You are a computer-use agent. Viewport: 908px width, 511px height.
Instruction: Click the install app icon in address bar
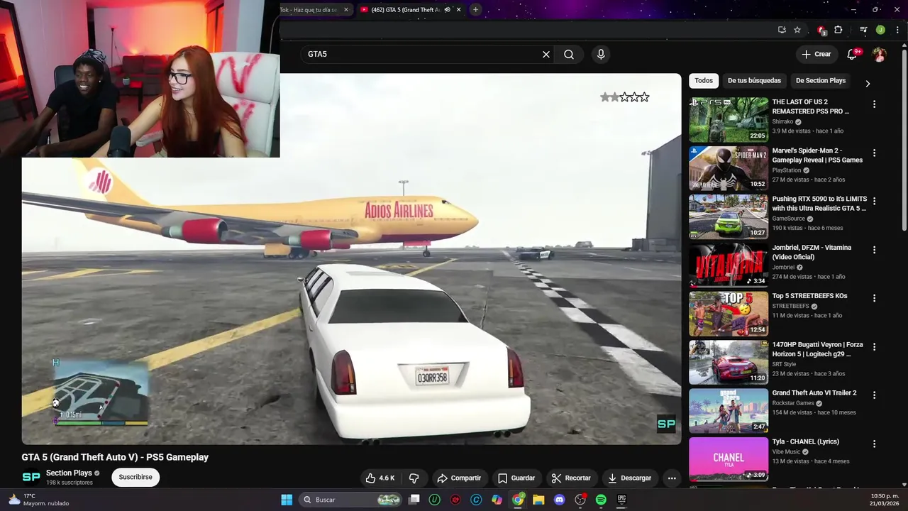pos(782,30)
